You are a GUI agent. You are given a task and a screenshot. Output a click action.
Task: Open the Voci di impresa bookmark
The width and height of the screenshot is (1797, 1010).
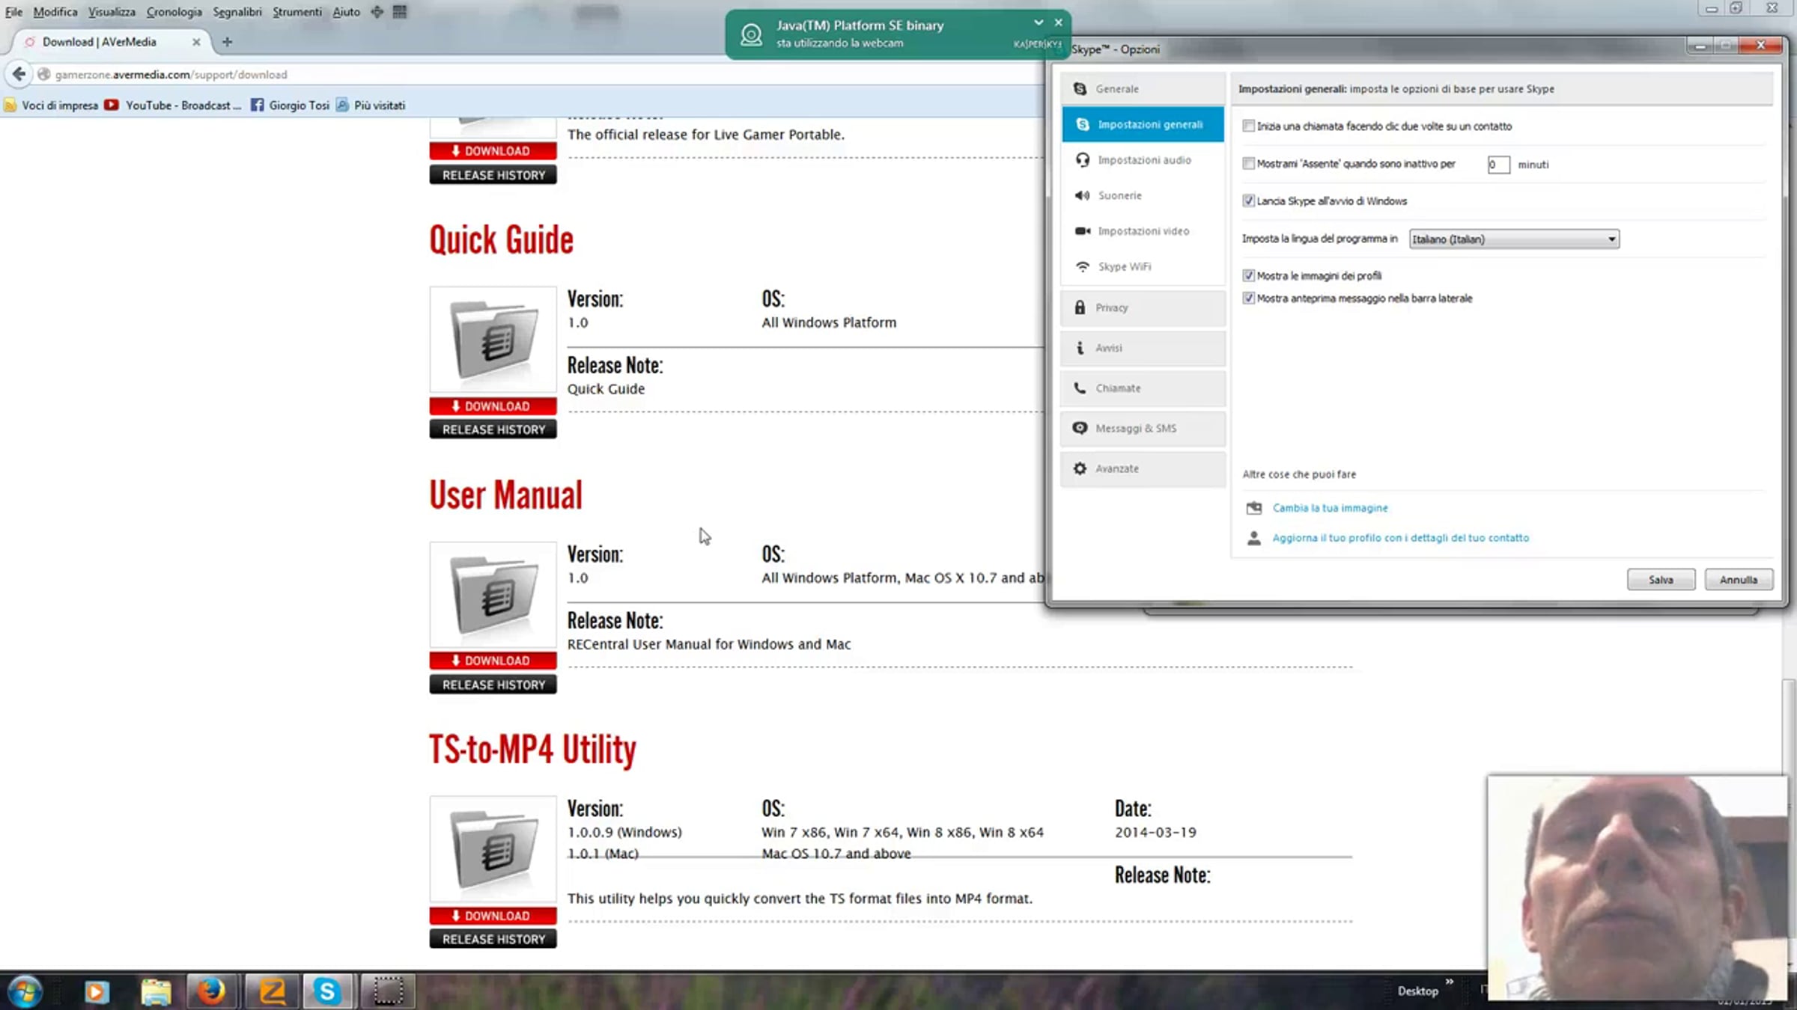(51, 105)
